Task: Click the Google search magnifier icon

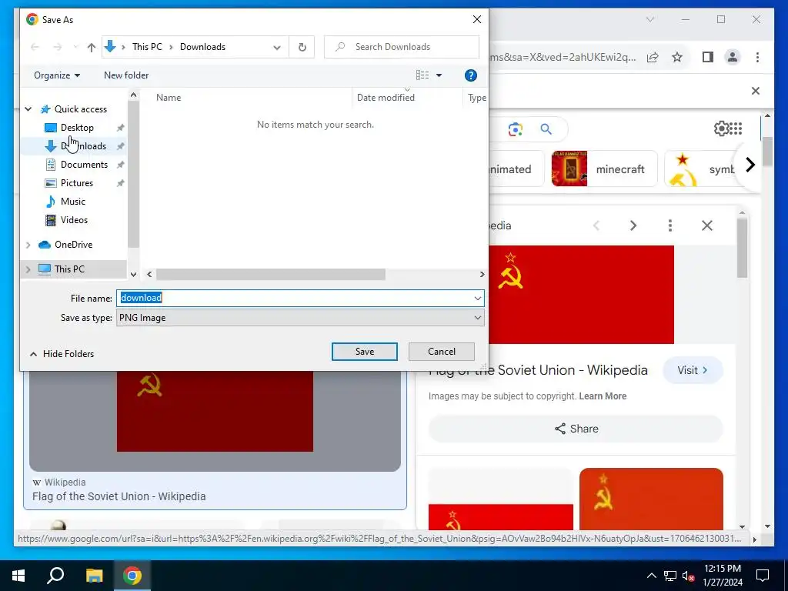Action: tap(546, 129)
